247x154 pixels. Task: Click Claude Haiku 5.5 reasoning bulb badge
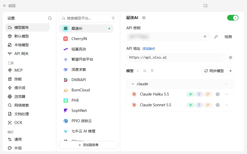pyautogui.click(x=199, y=94)
